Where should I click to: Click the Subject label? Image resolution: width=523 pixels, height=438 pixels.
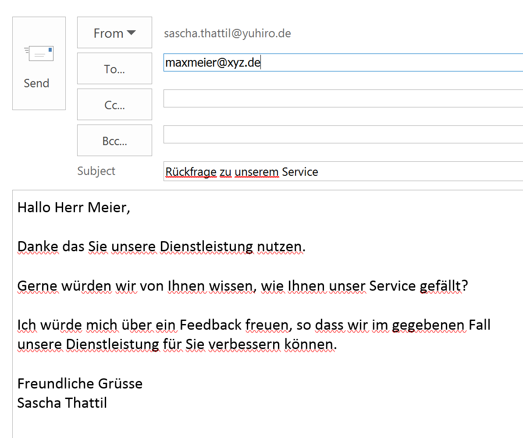coord(96,171)
